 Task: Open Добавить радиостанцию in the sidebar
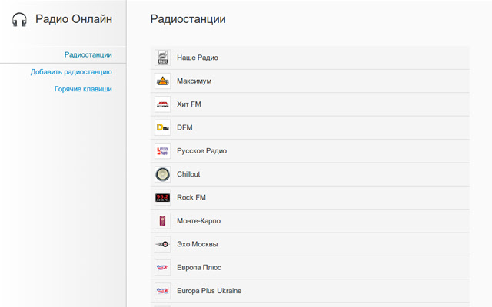tap(71, 72)
